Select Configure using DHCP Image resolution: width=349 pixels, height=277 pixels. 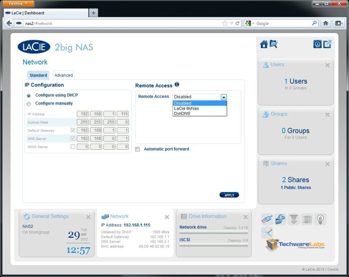[29, 96]
